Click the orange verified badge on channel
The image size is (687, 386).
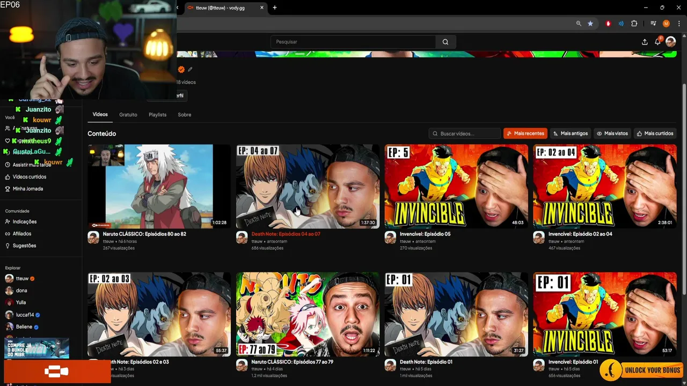tap(181, 69)
